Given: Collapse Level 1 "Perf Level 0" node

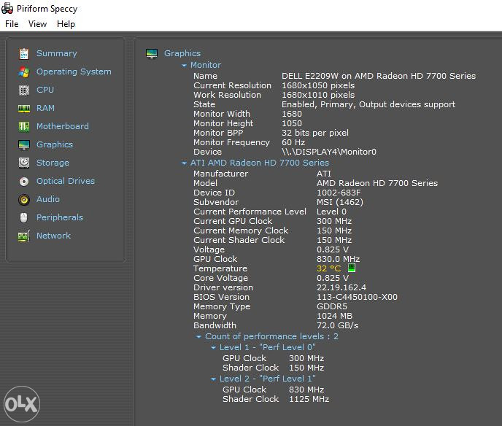Looking at the screenshot, I should click(213, 348).
